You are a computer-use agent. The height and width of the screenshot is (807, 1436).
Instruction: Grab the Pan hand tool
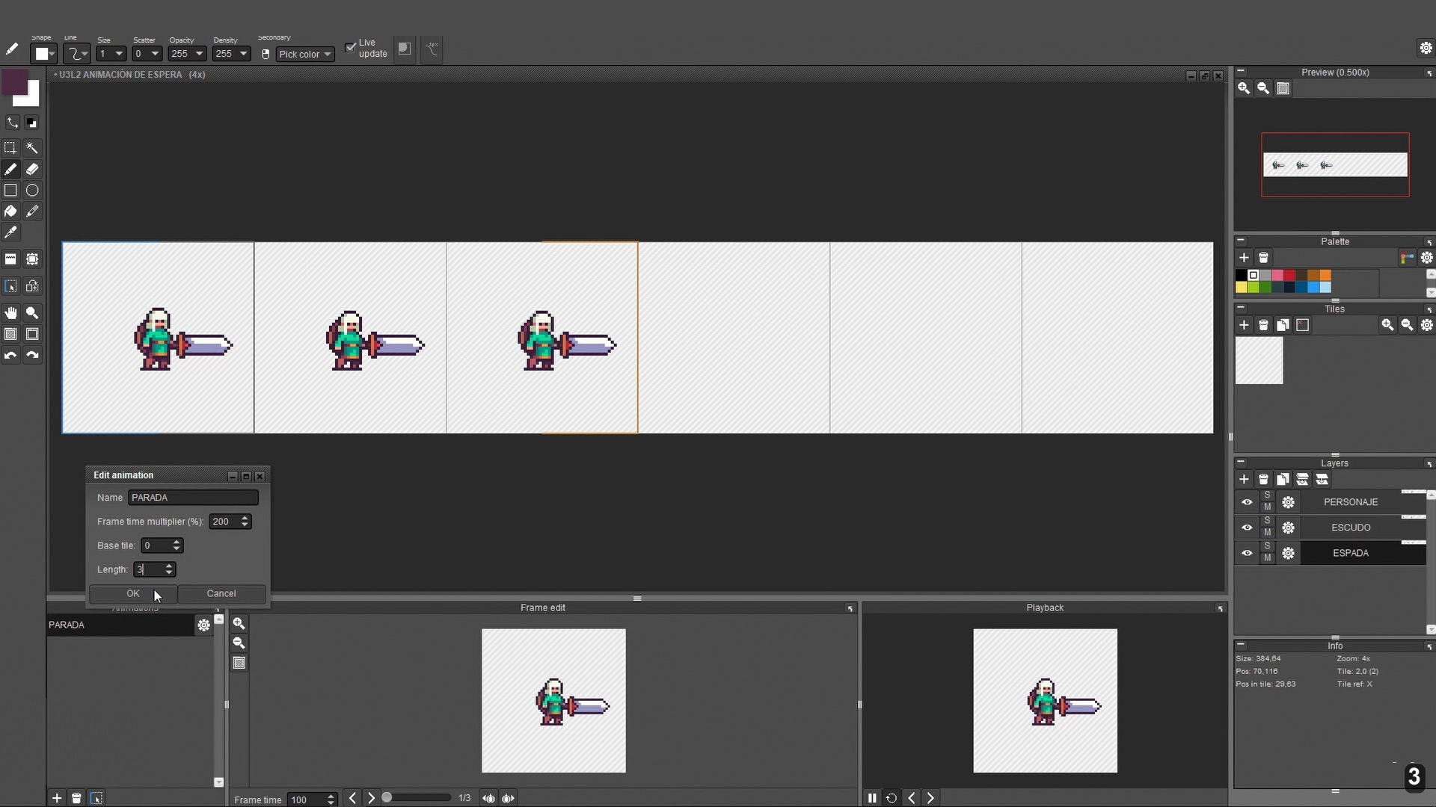point(10,312)
